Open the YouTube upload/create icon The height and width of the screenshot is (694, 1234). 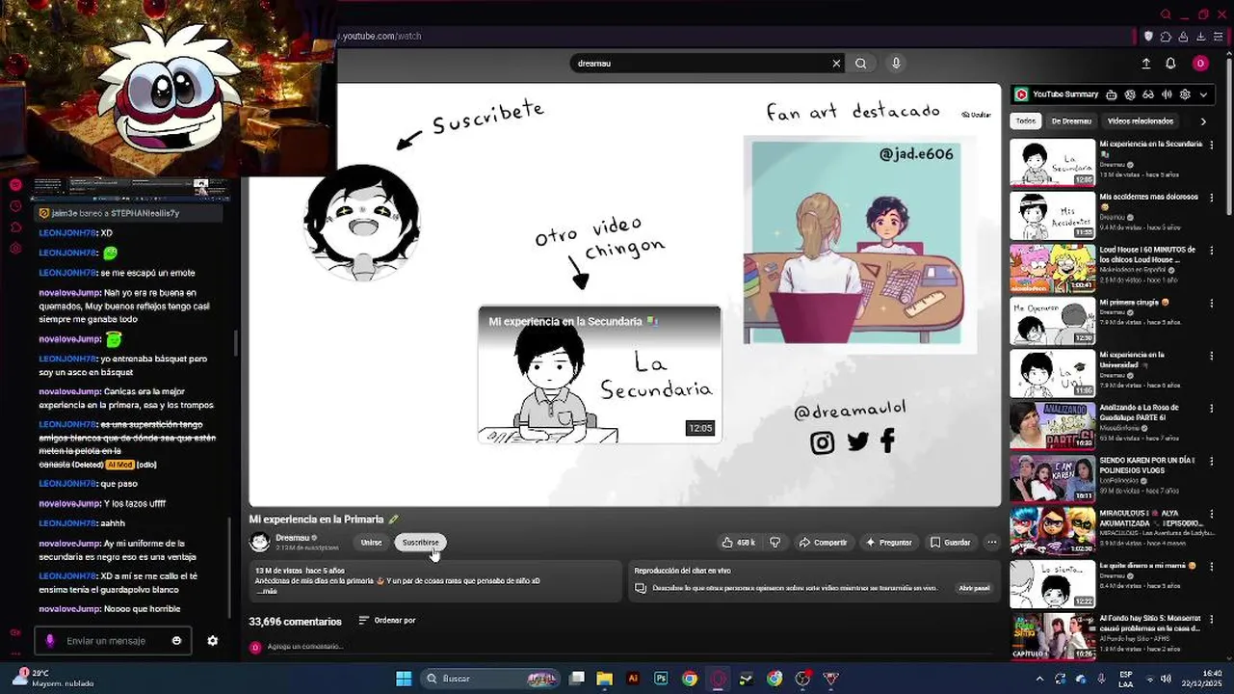(1146, 64)
